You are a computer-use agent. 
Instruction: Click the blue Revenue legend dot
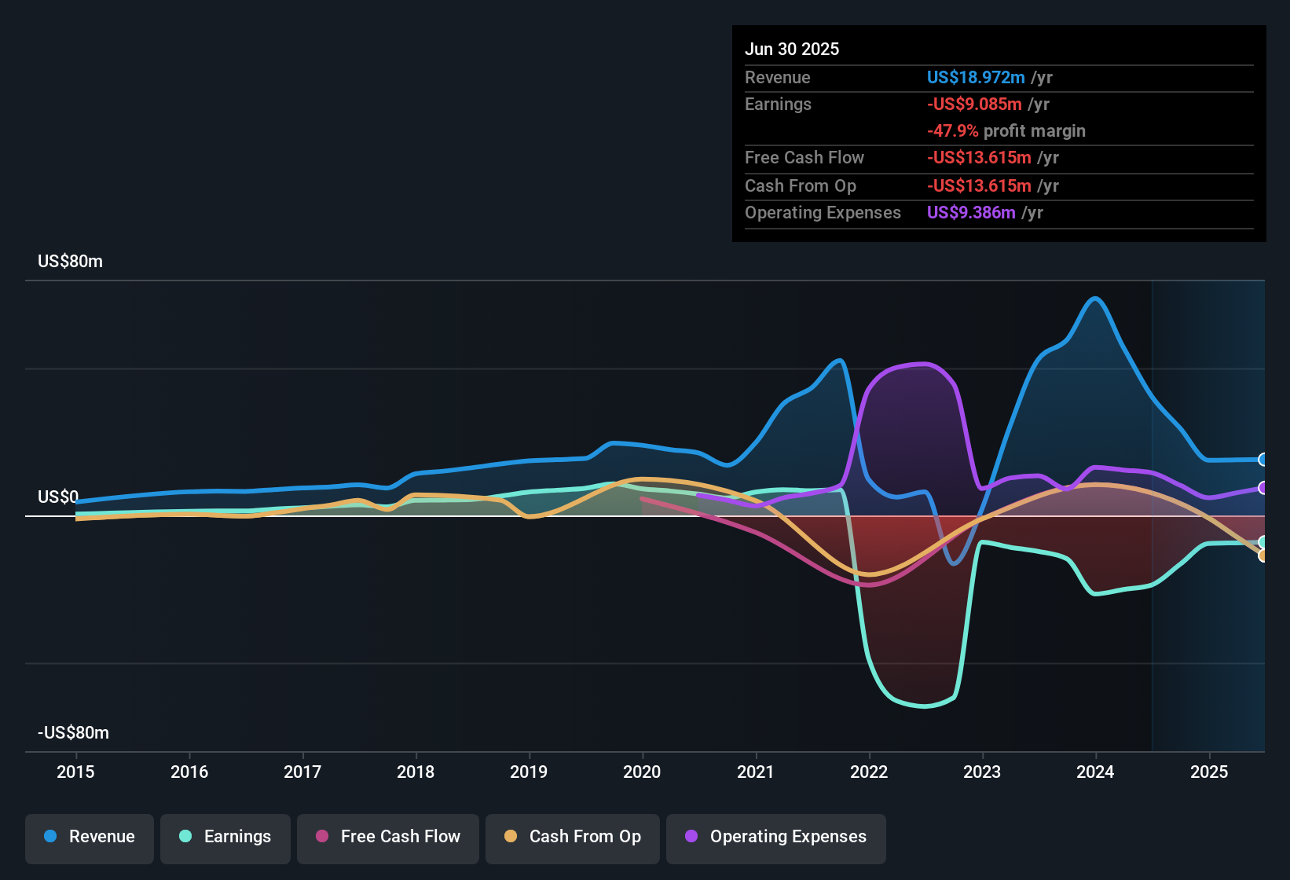[50, 837]
